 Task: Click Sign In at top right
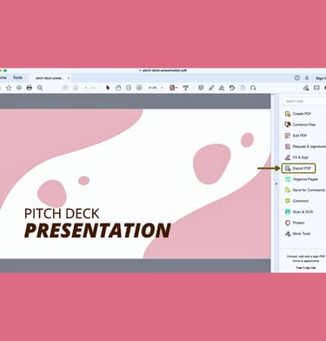pyautogui.click(x=321, y=78)
